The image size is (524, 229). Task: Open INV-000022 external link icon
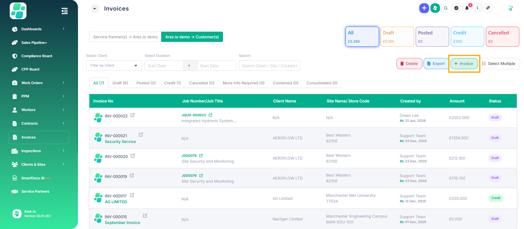133,115
